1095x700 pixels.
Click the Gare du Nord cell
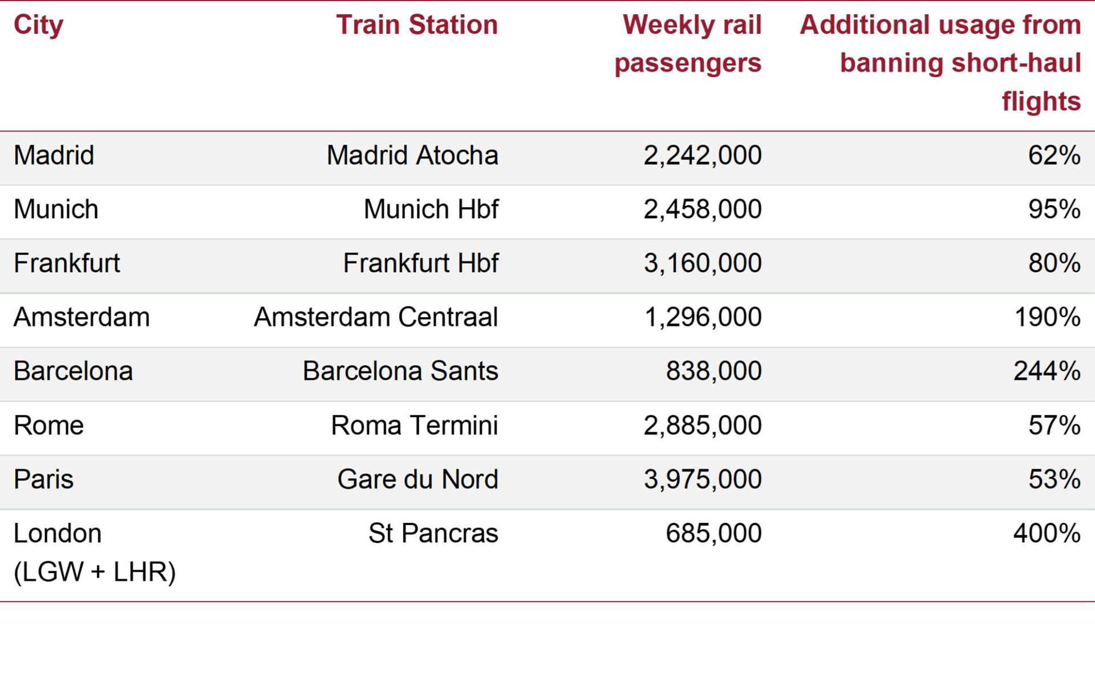click(x=418, y=479)
